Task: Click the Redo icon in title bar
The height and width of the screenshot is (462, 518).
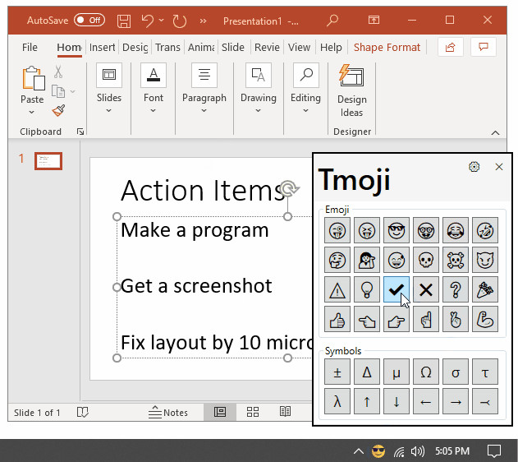Action: [x=180, y=21]
